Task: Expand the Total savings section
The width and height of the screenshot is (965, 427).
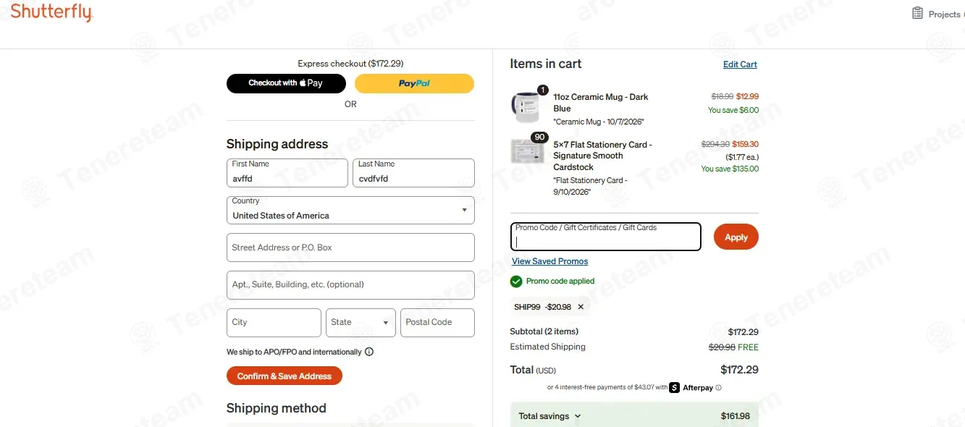Action: (x=550, y=416)
